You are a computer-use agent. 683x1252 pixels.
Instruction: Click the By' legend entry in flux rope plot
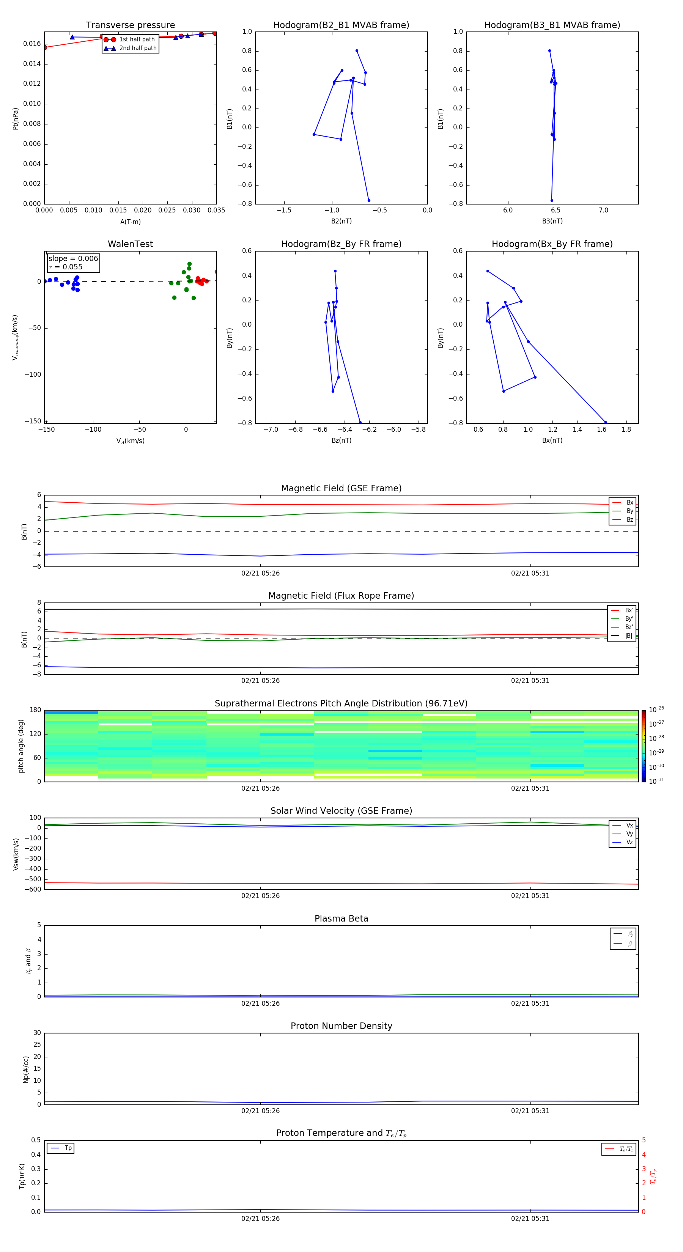622,619
